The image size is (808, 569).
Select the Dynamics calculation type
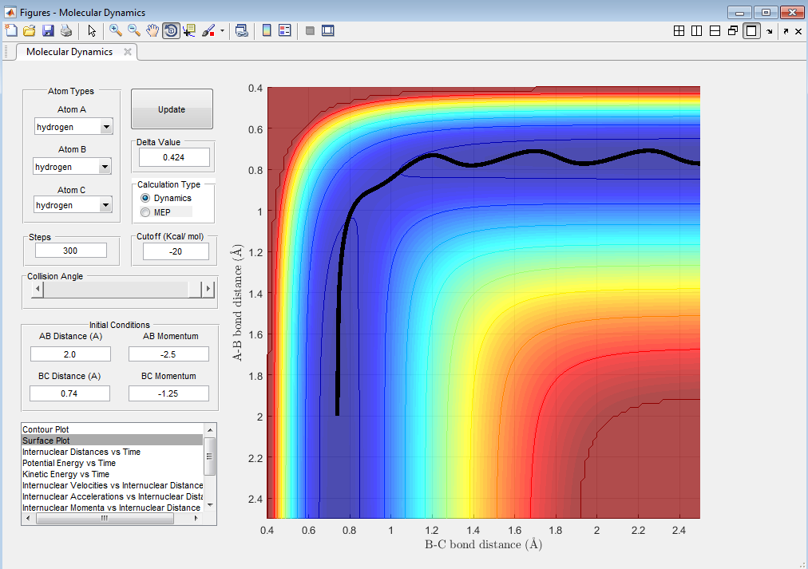[145, 198]
